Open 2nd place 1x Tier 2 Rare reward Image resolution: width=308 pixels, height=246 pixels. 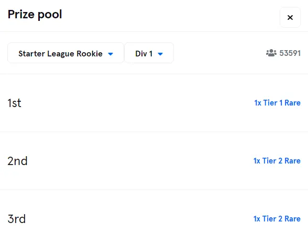[277, 161]
